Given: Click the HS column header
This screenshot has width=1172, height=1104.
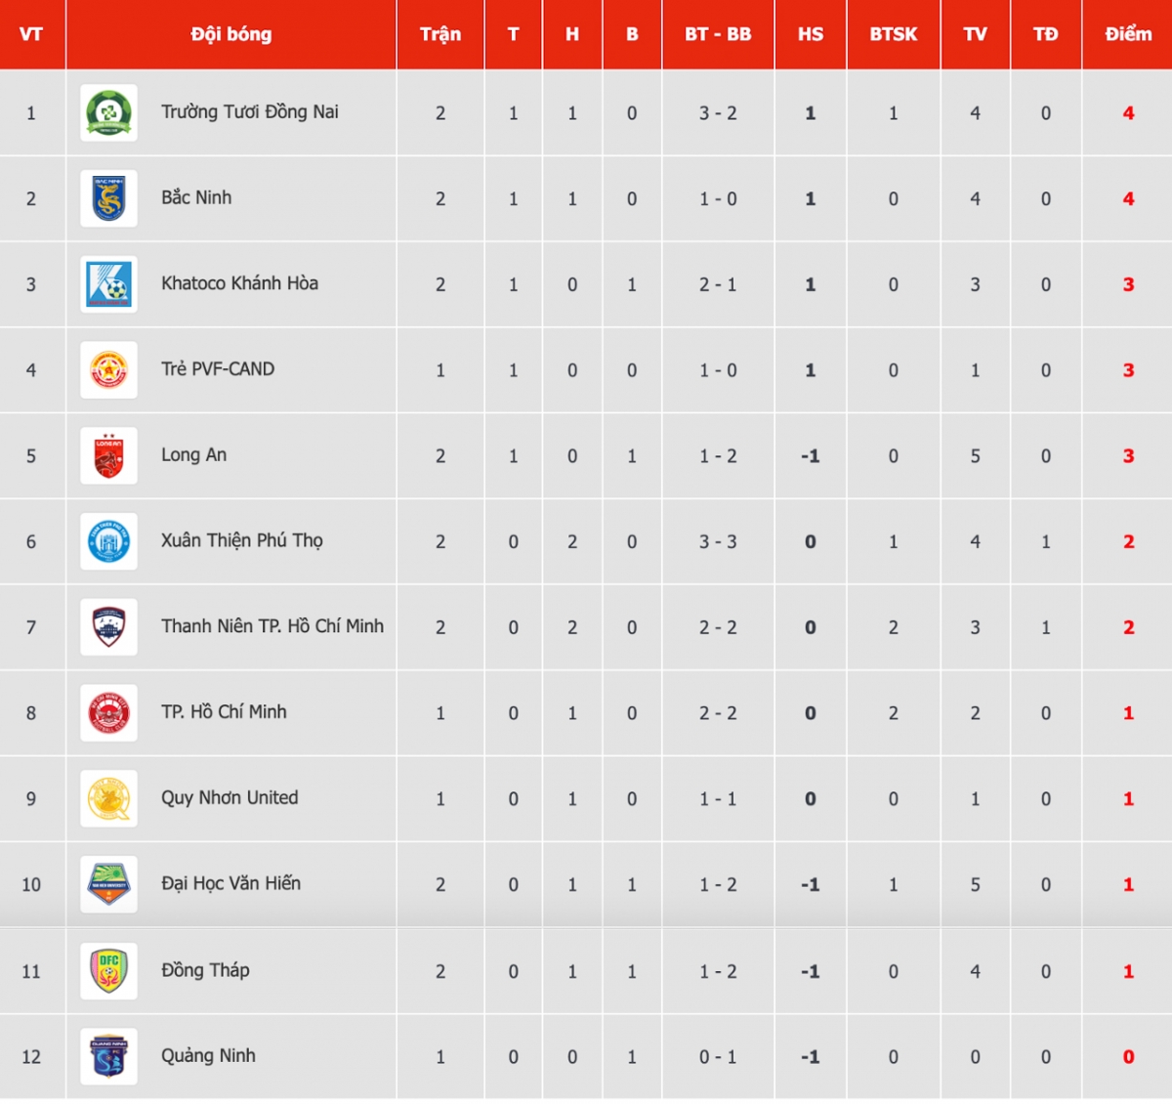Looking at the screenshot, I should [811, 34].
